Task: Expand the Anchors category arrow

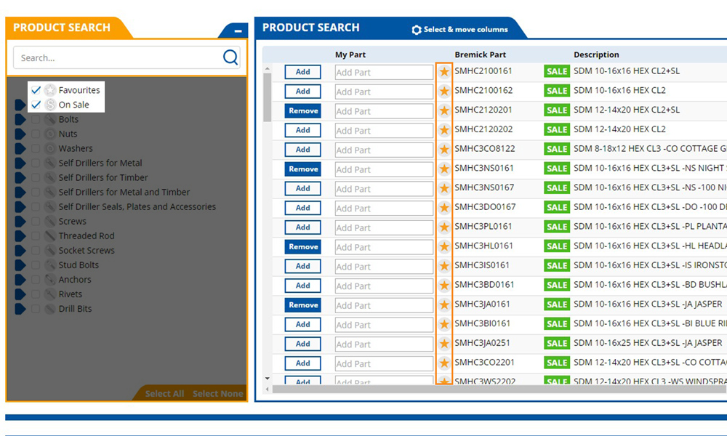Action: (20, 279)
